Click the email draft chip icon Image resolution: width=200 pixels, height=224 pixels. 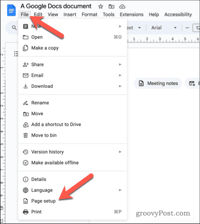click(x=192, y=83)
